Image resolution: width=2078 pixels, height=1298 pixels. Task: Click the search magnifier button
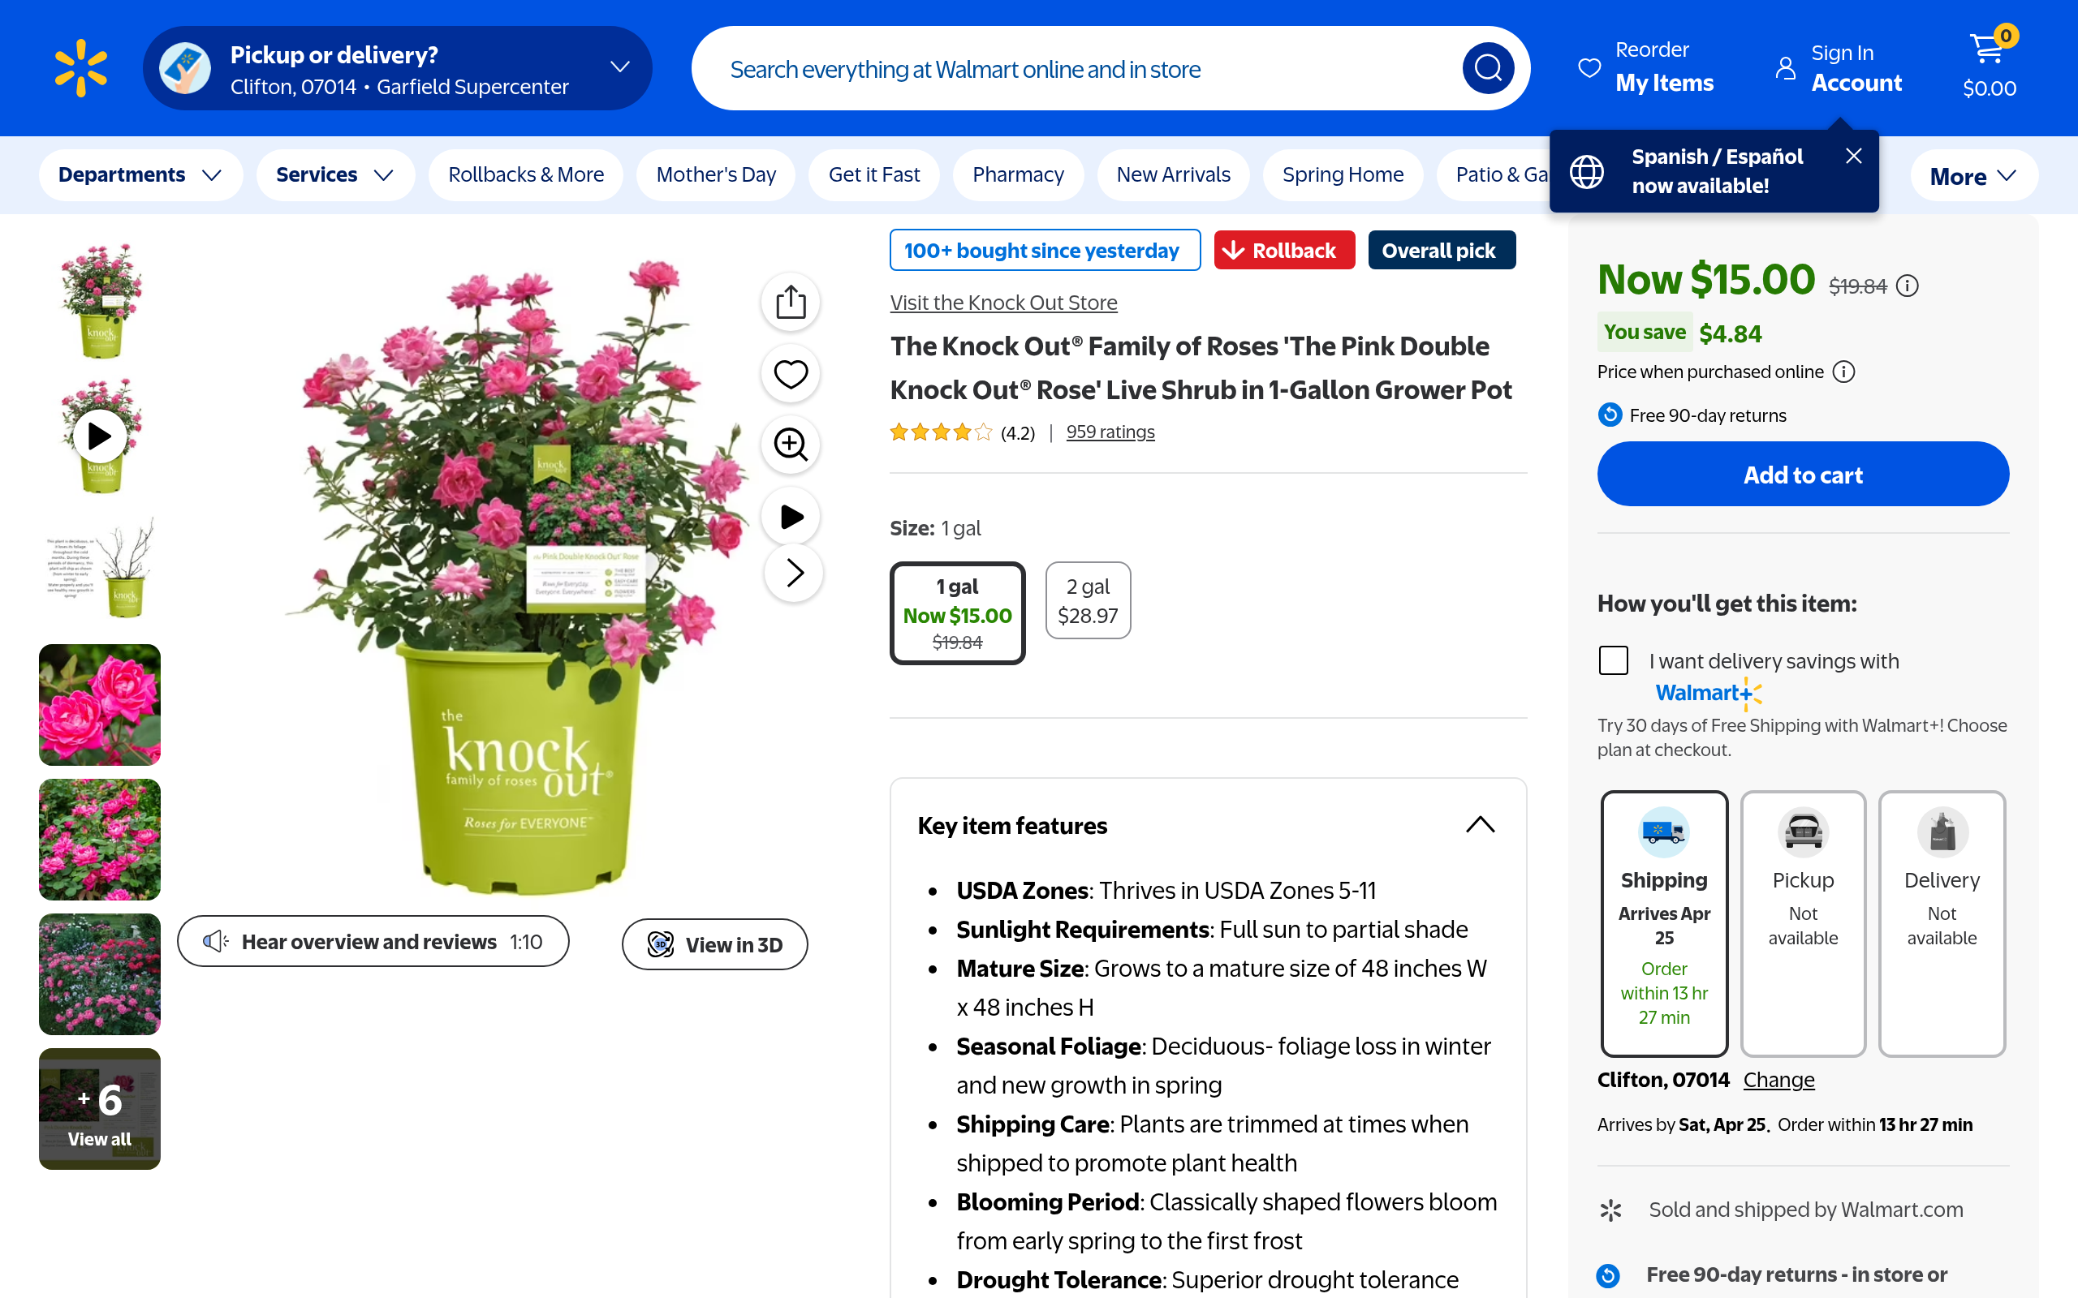1487,69
